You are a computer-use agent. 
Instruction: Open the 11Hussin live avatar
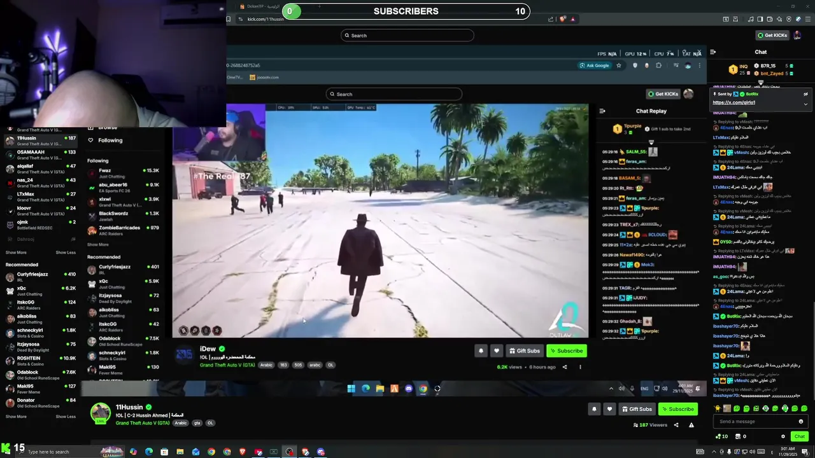[x=100, y=413]
